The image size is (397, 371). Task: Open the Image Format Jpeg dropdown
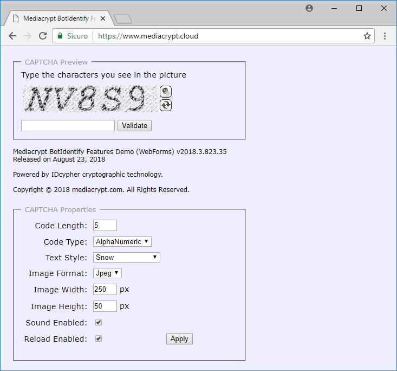tap(107, 273)
